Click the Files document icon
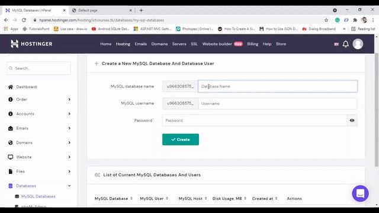Screen dimensions: 379x213 click(x=11, y=172)
